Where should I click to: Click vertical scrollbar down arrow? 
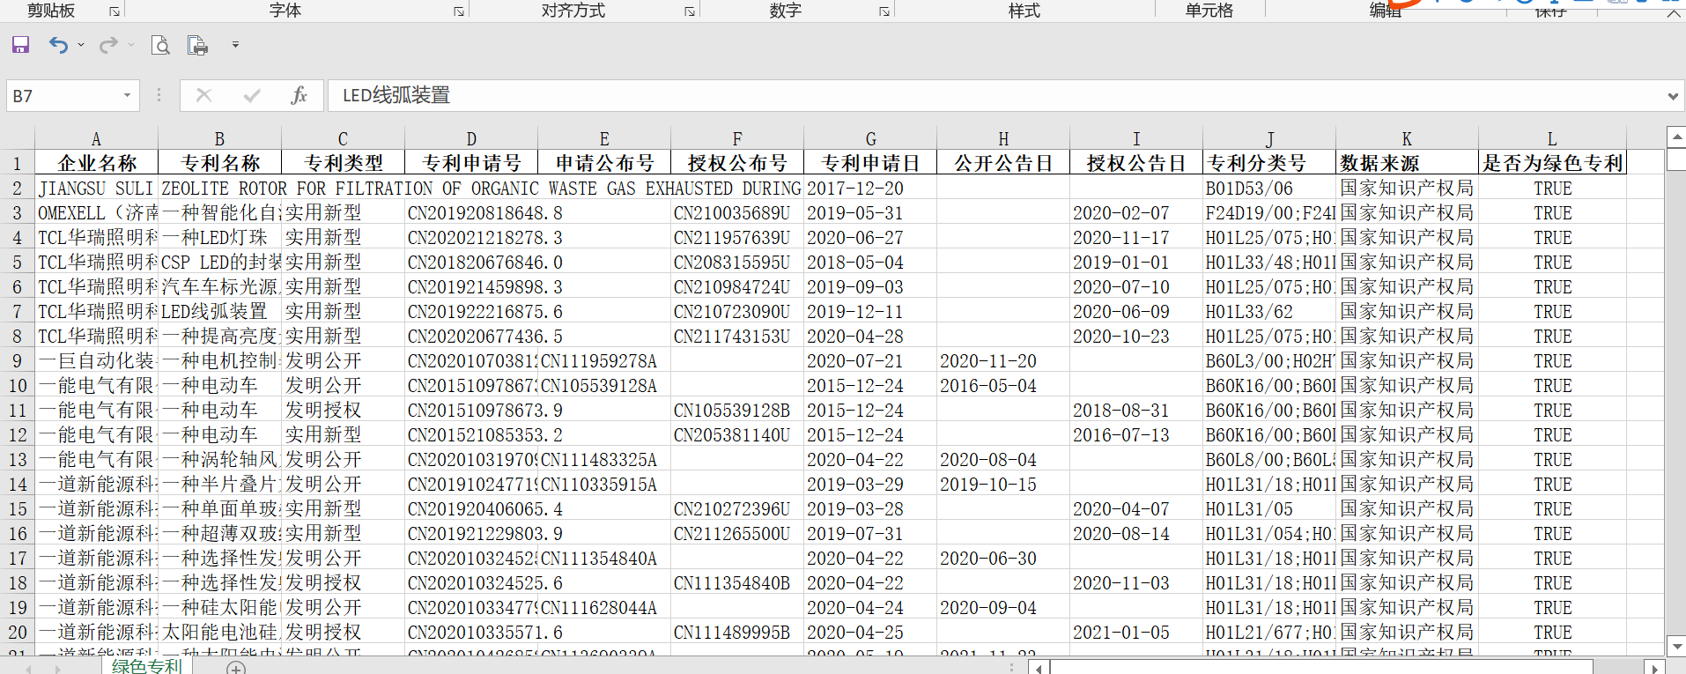tap(1677, 646)
